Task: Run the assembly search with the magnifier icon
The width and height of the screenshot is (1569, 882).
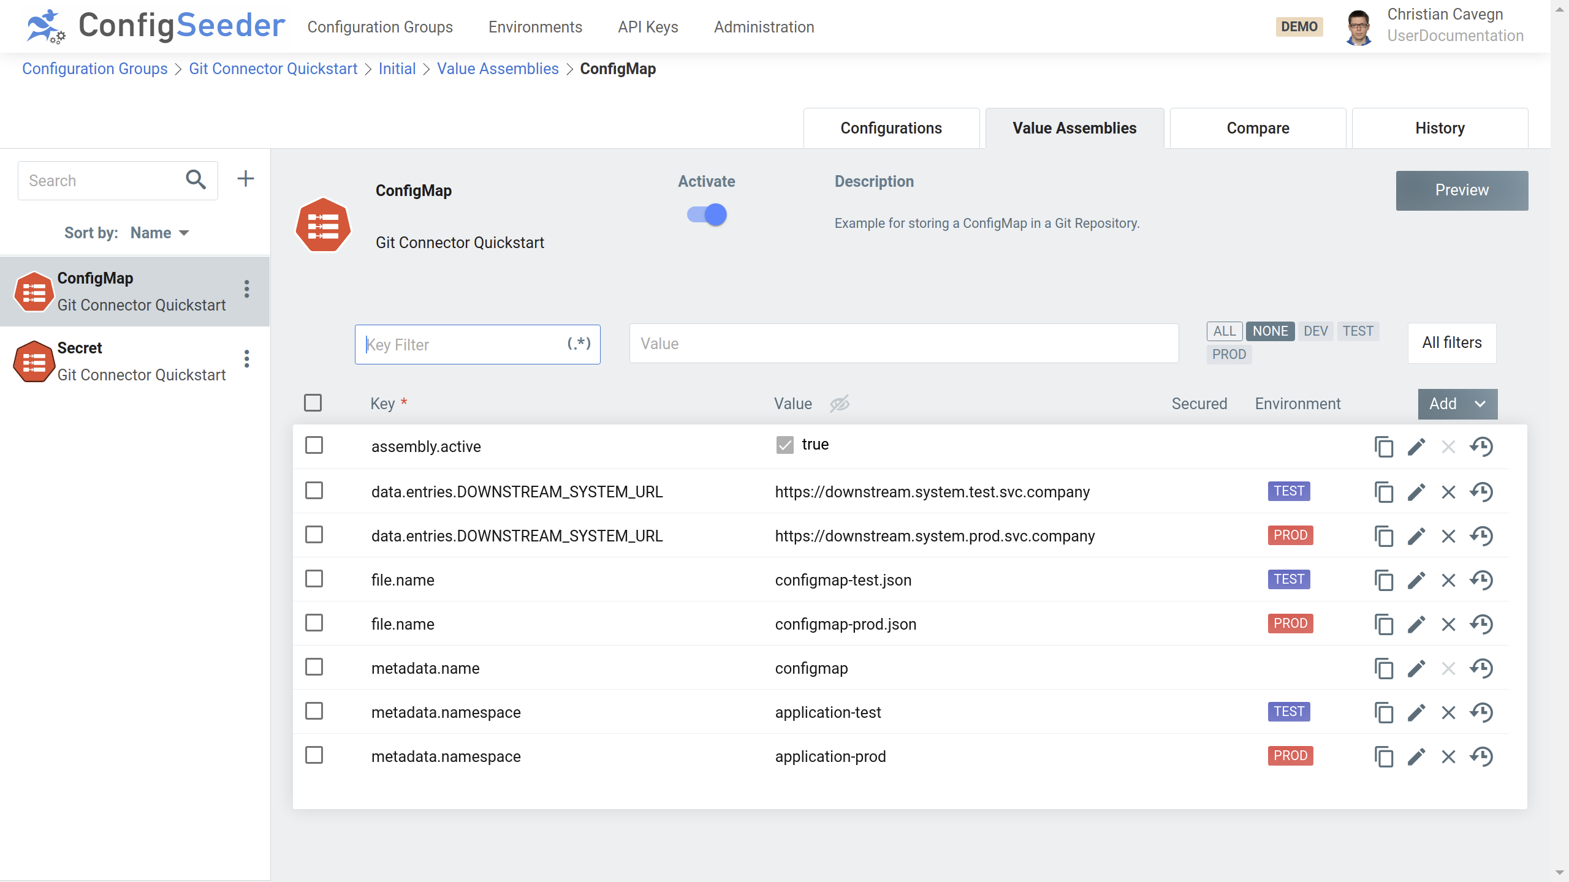Action: (x=196, y=180)
